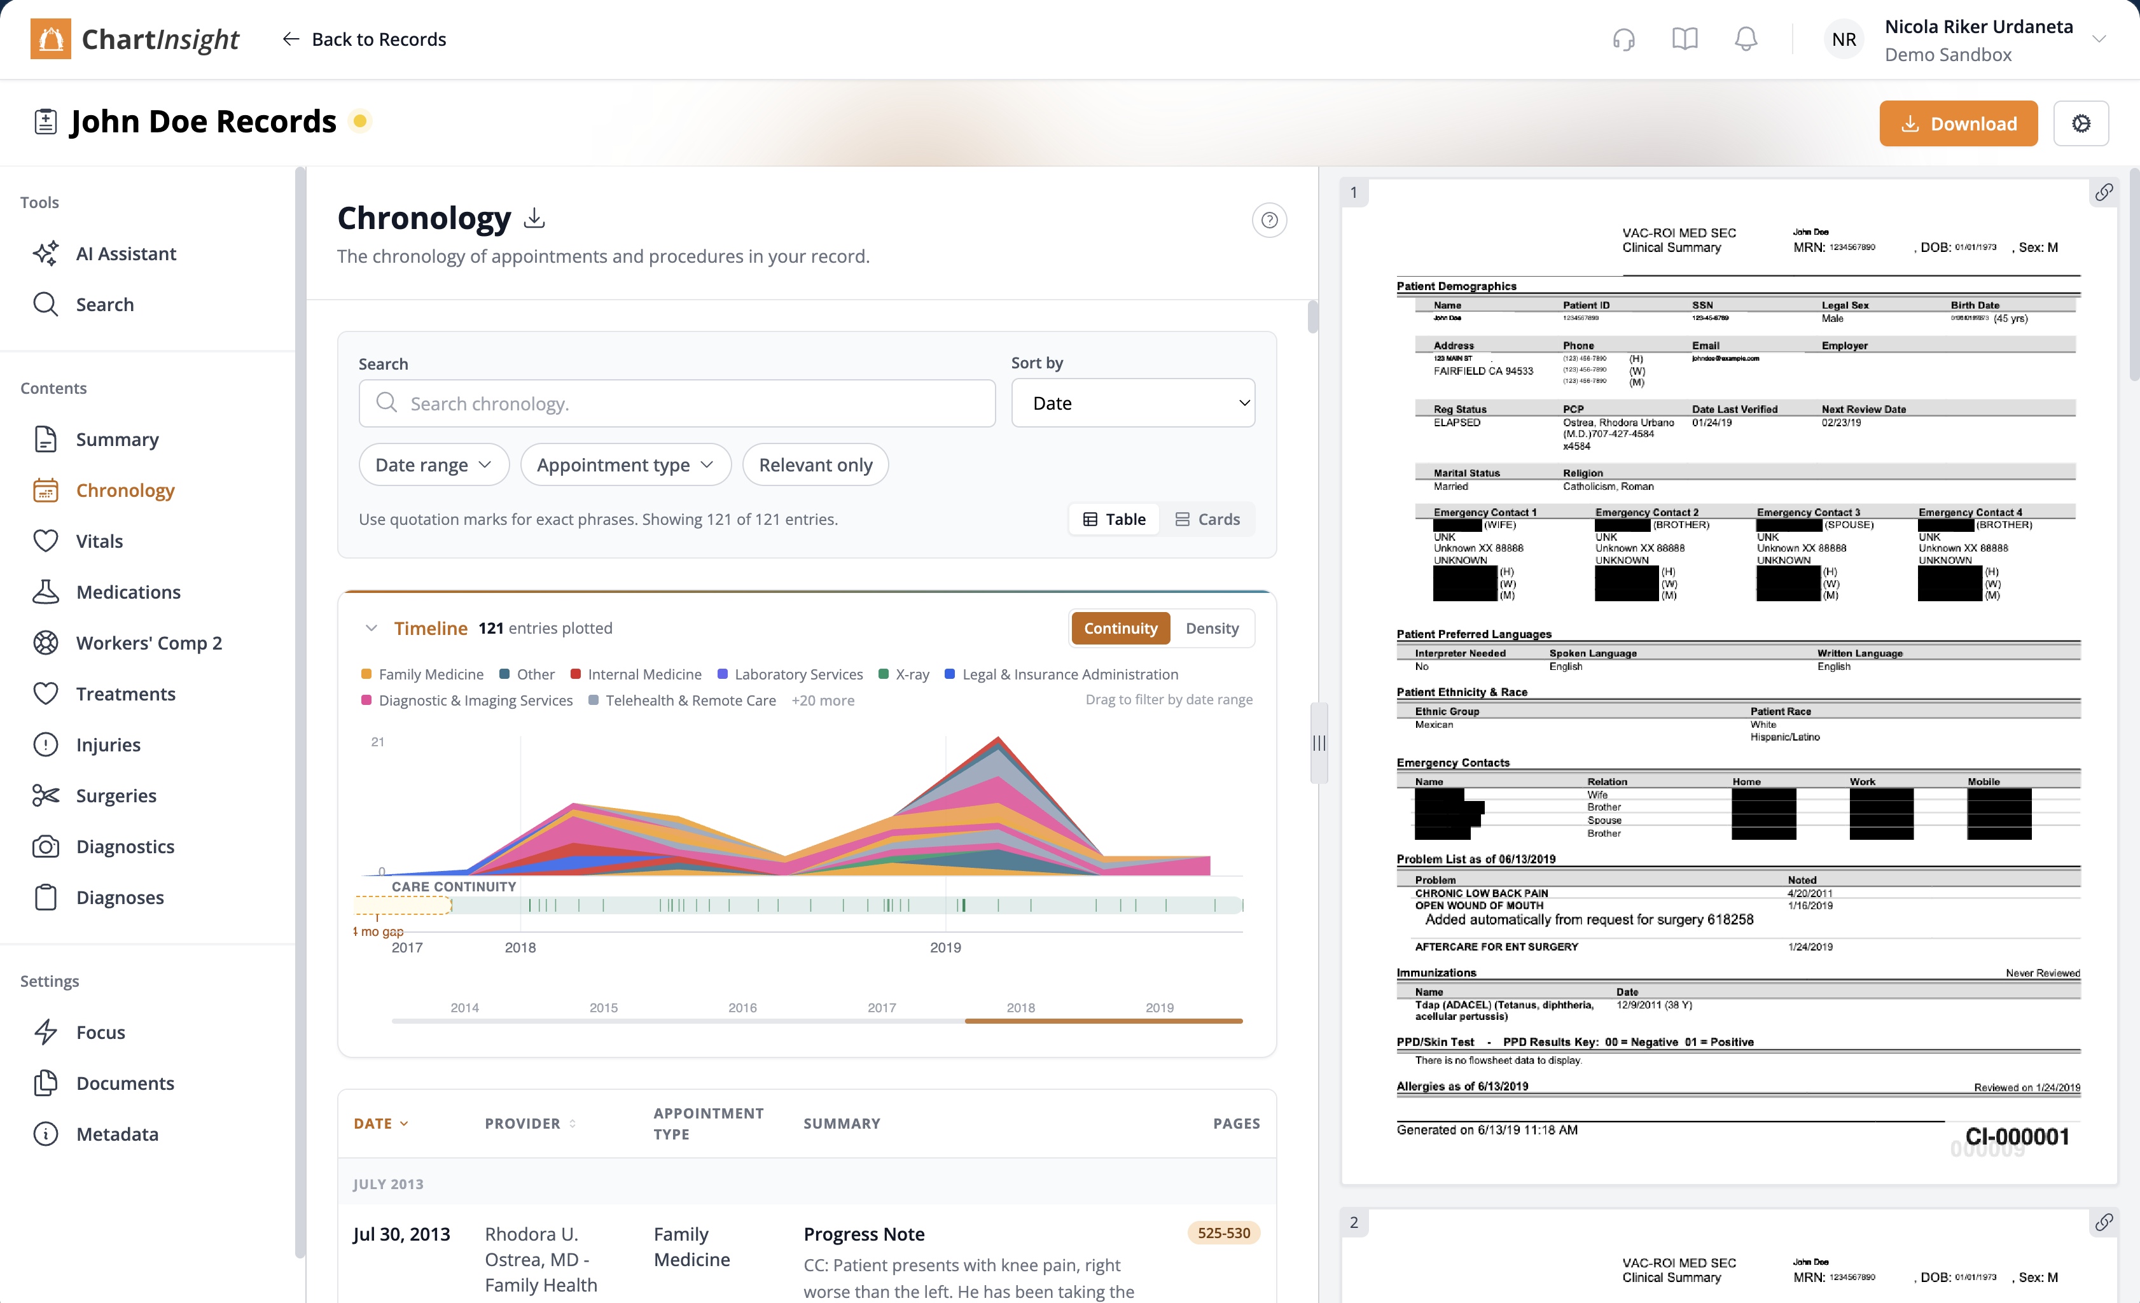Image resolution: width=2140 pixels, height=1303 pixels.
Task: Toggle Family Medicine legend series
Action: (x=422, y=674)
